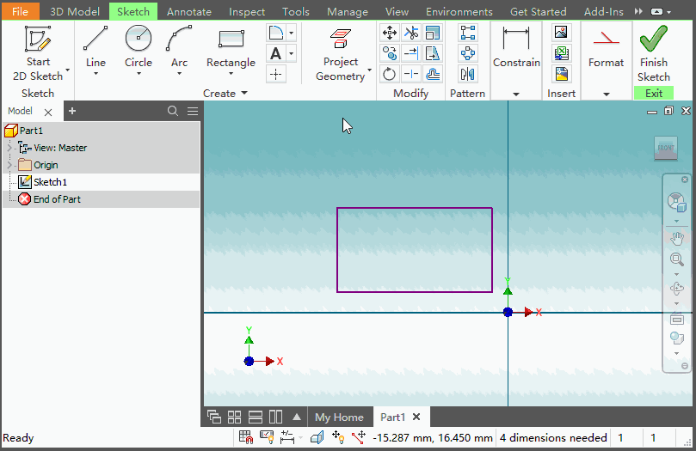
Task: Switch to the 3D Model tab
Action: 75,11
